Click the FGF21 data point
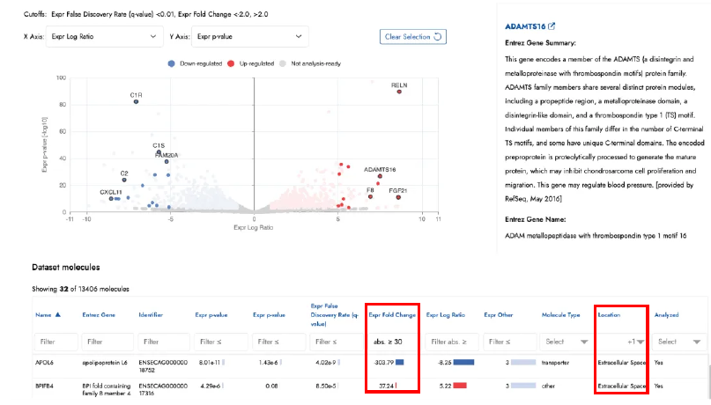711x405 pixels. click(398, 197)
